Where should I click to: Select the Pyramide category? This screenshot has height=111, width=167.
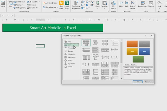71,64
